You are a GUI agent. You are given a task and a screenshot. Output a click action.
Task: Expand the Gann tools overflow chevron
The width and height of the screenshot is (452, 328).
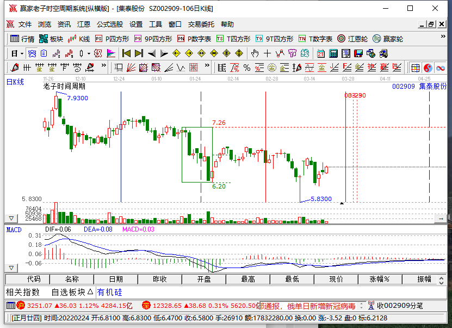coord(207,65)
